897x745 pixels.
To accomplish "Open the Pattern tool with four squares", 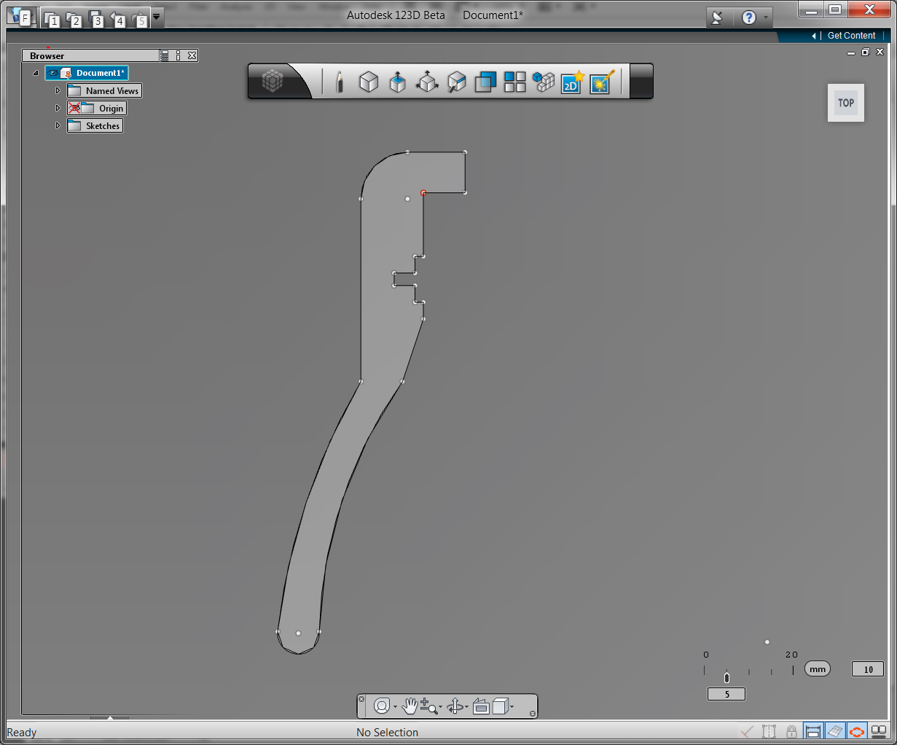I will click(x=514, y=82).
